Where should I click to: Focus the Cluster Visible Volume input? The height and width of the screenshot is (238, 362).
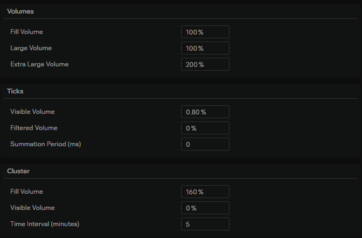205,208
